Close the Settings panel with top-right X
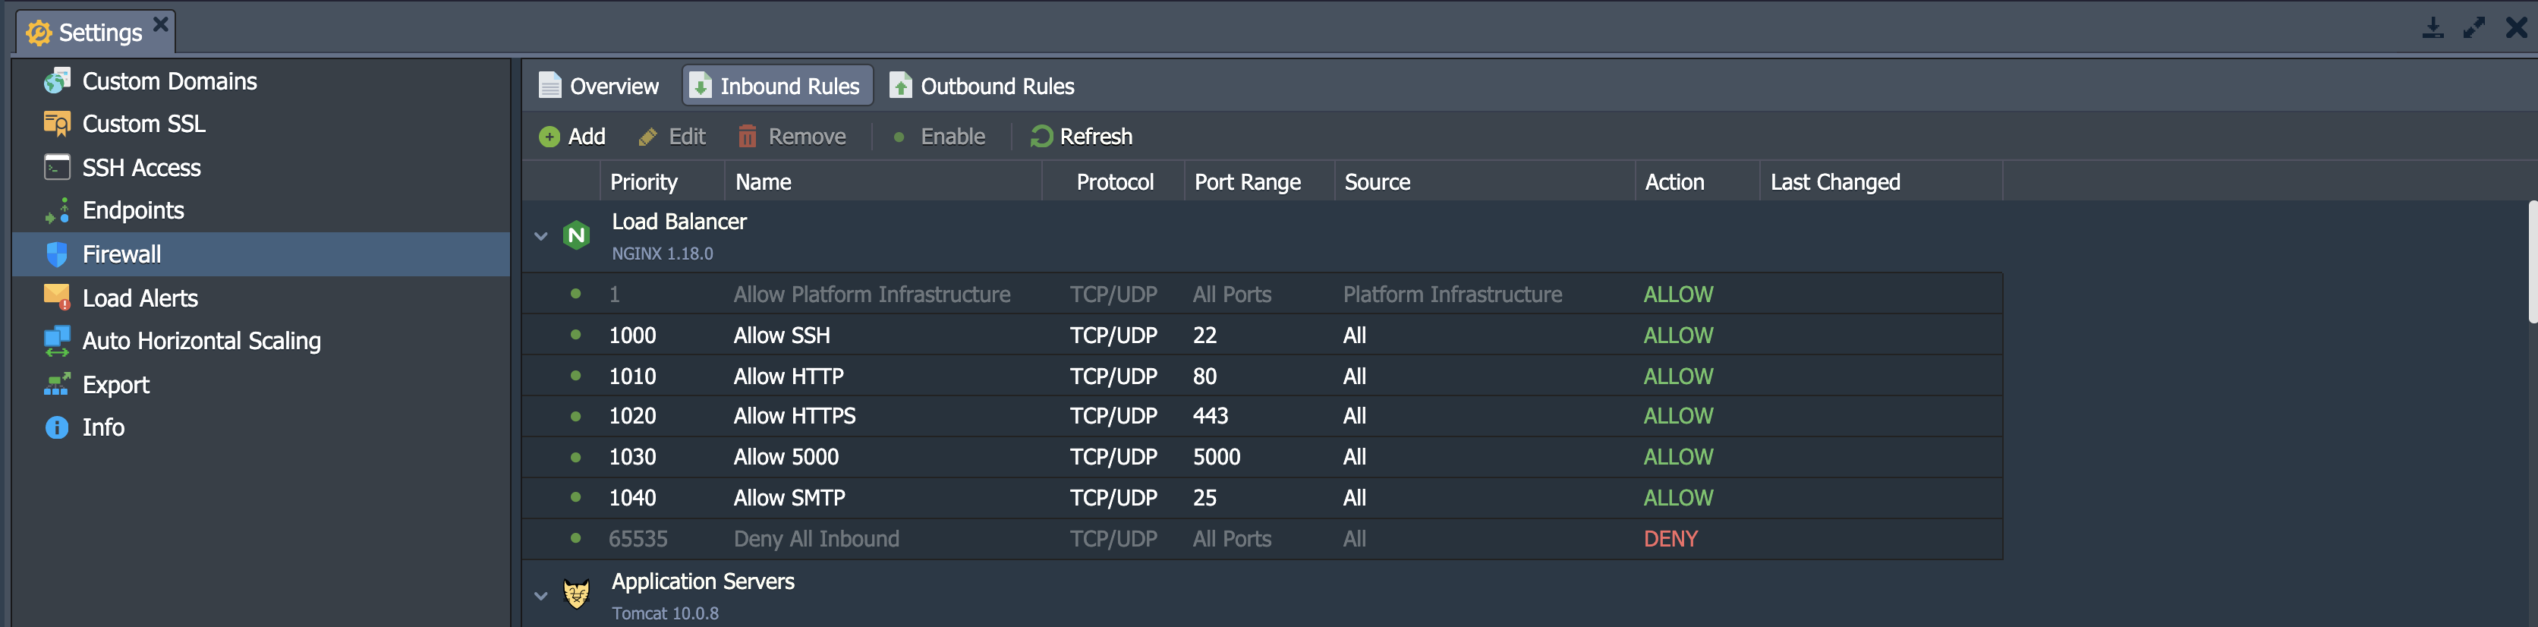The image size is (2538, 627). tap(2516, 27)
